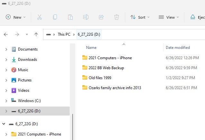Viewport: 205px width, 140px height.
Task: Click '1/2/2022 9:27 PM' date cell
Action: pyautogui.click(x=180, y=78)
